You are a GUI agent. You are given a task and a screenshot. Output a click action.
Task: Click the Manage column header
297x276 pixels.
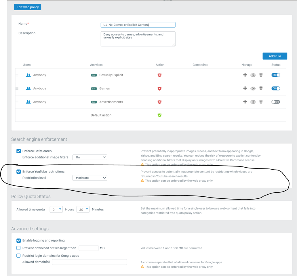click(247, 65)
